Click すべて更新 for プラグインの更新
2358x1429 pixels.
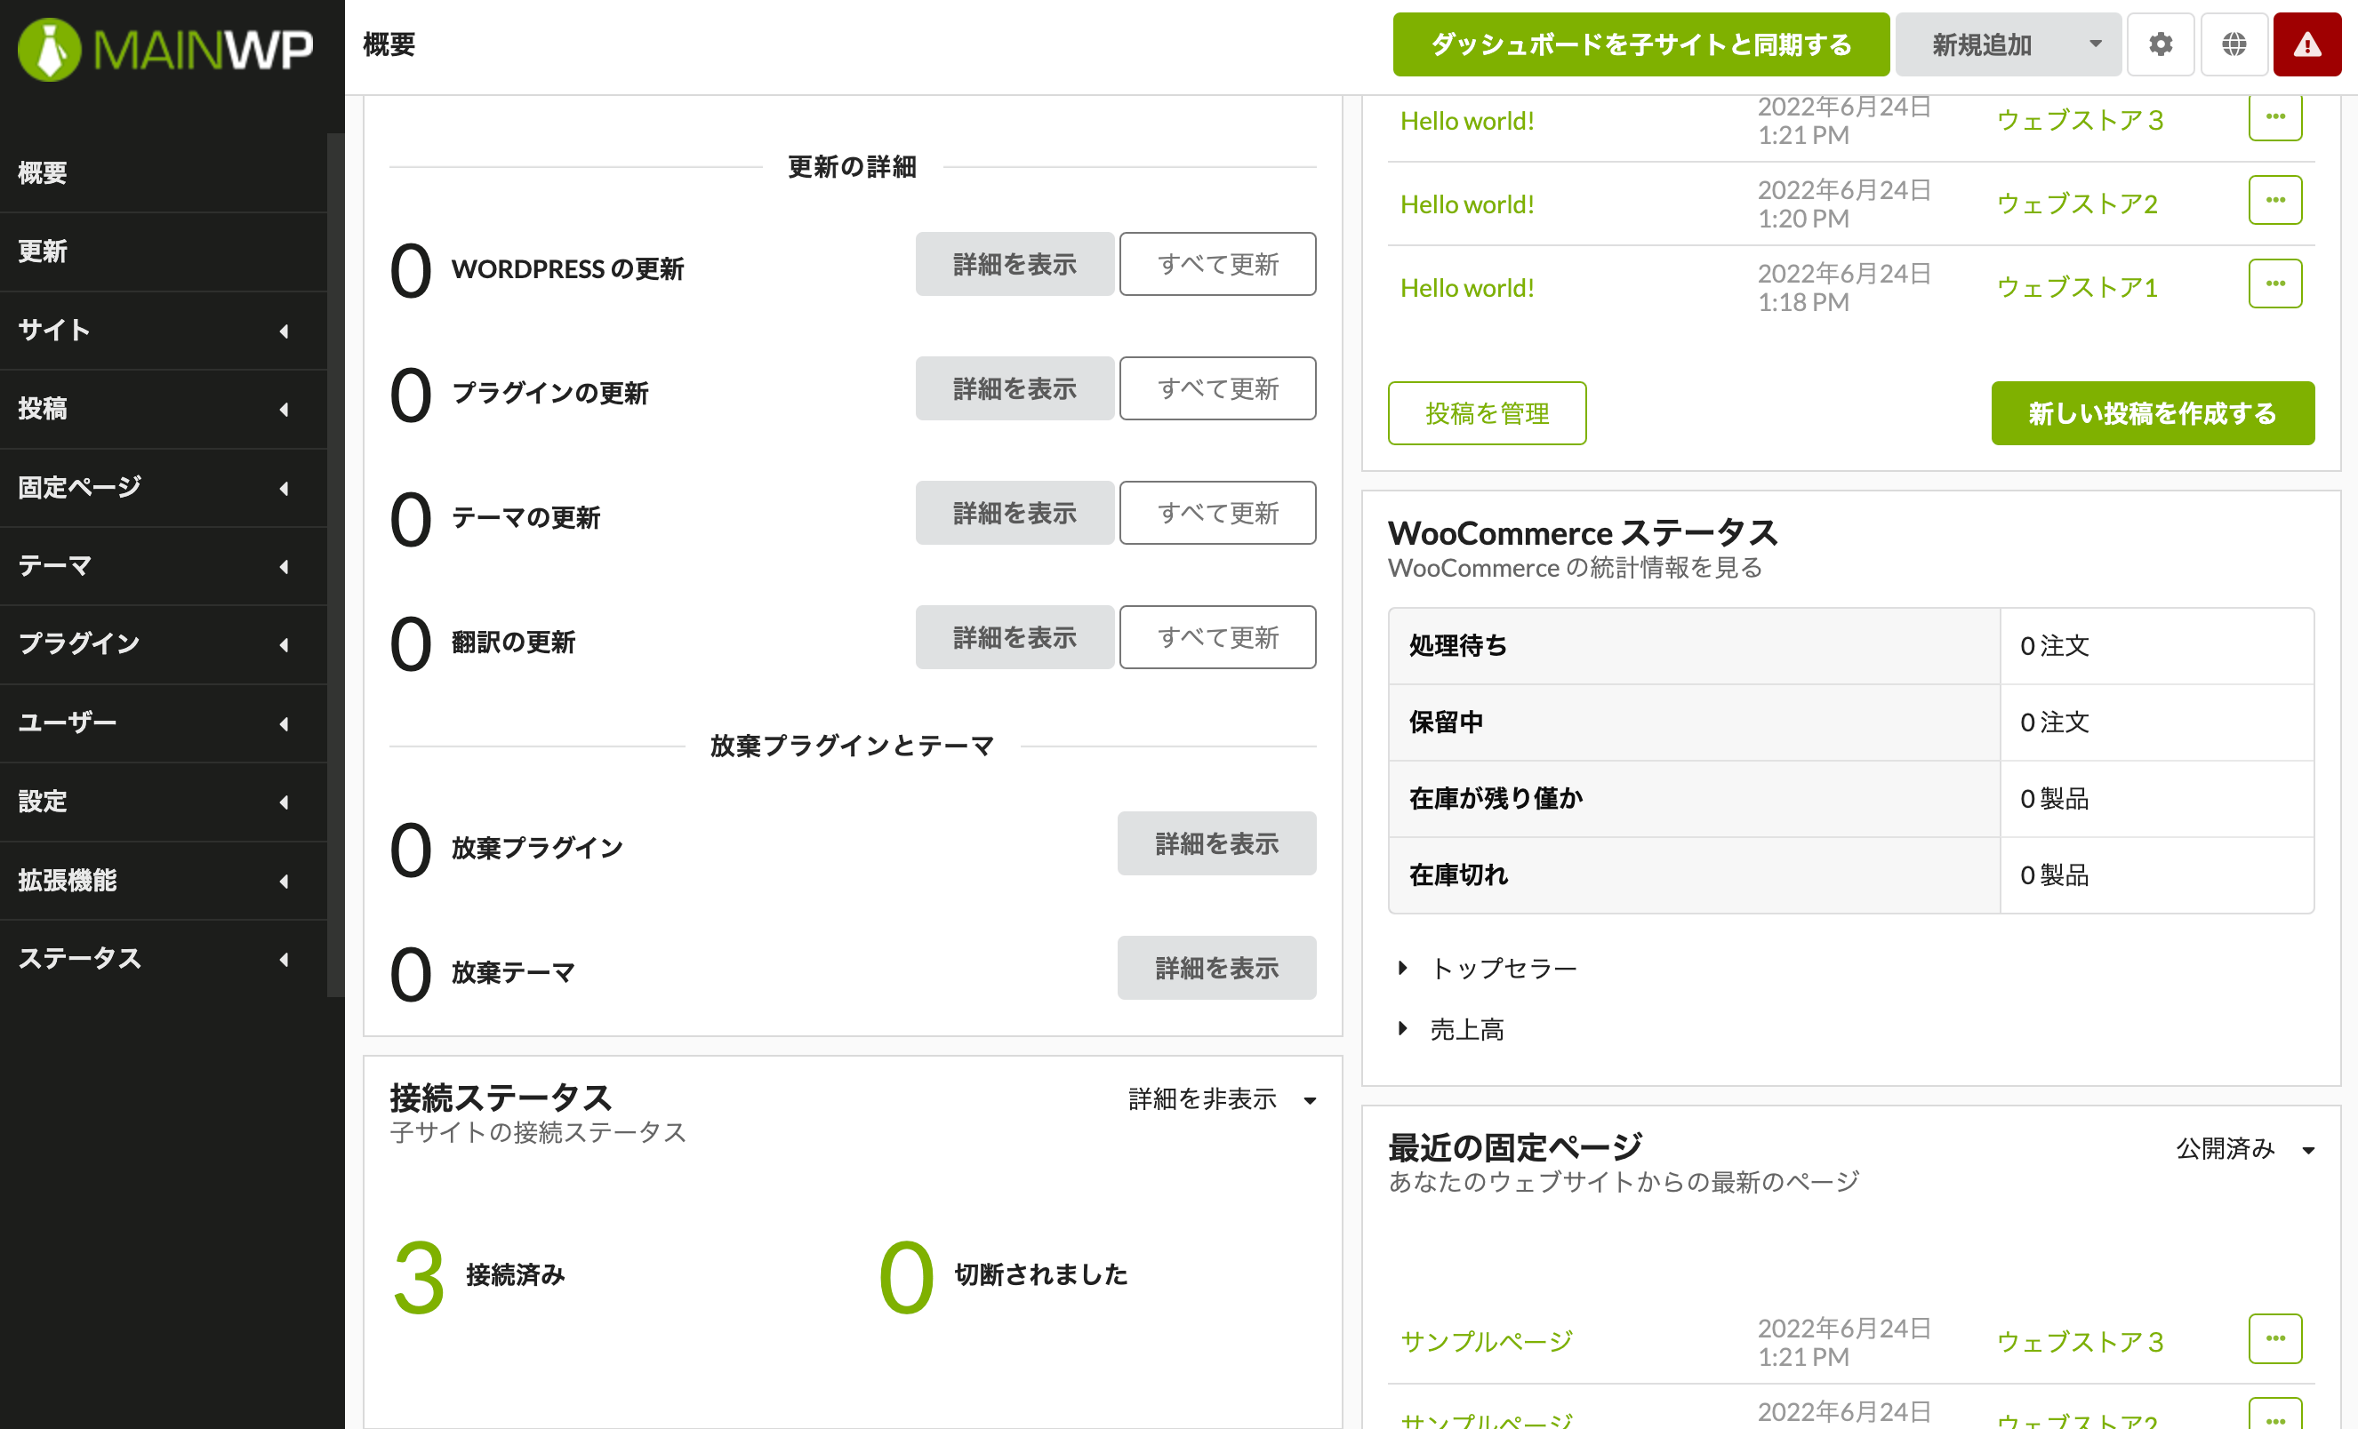1217,388
